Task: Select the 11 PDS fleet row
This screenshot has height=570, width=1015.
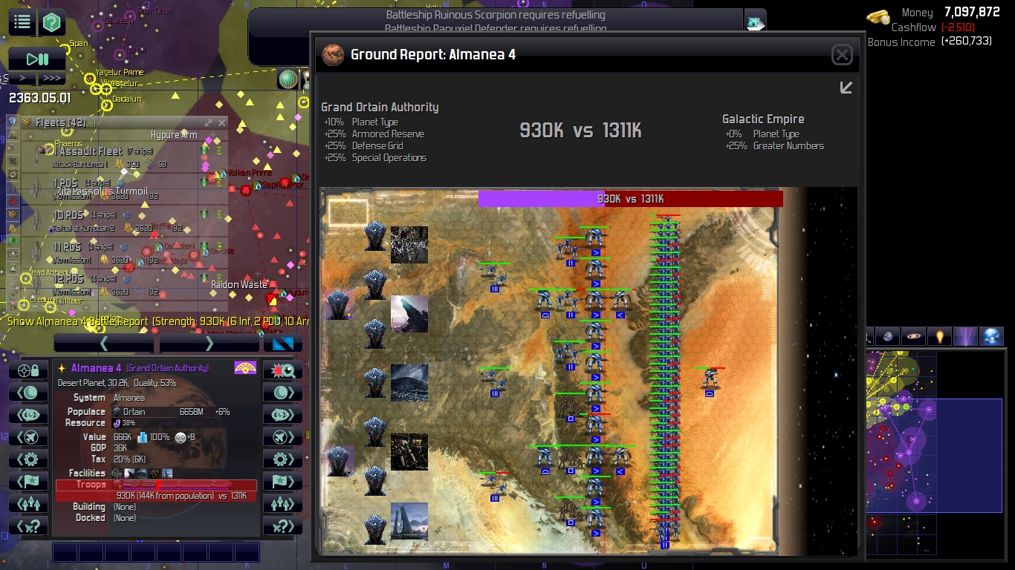Action: [x=124, y=252]
